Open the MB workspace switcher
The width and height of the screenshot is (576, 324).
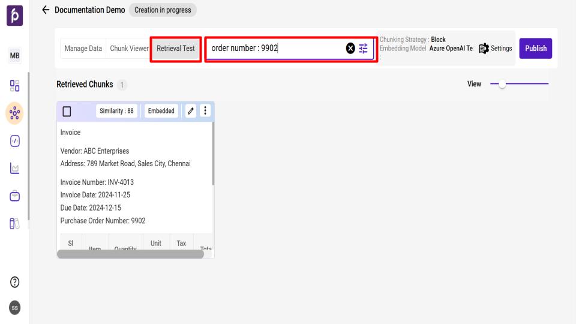coord(14,56)
